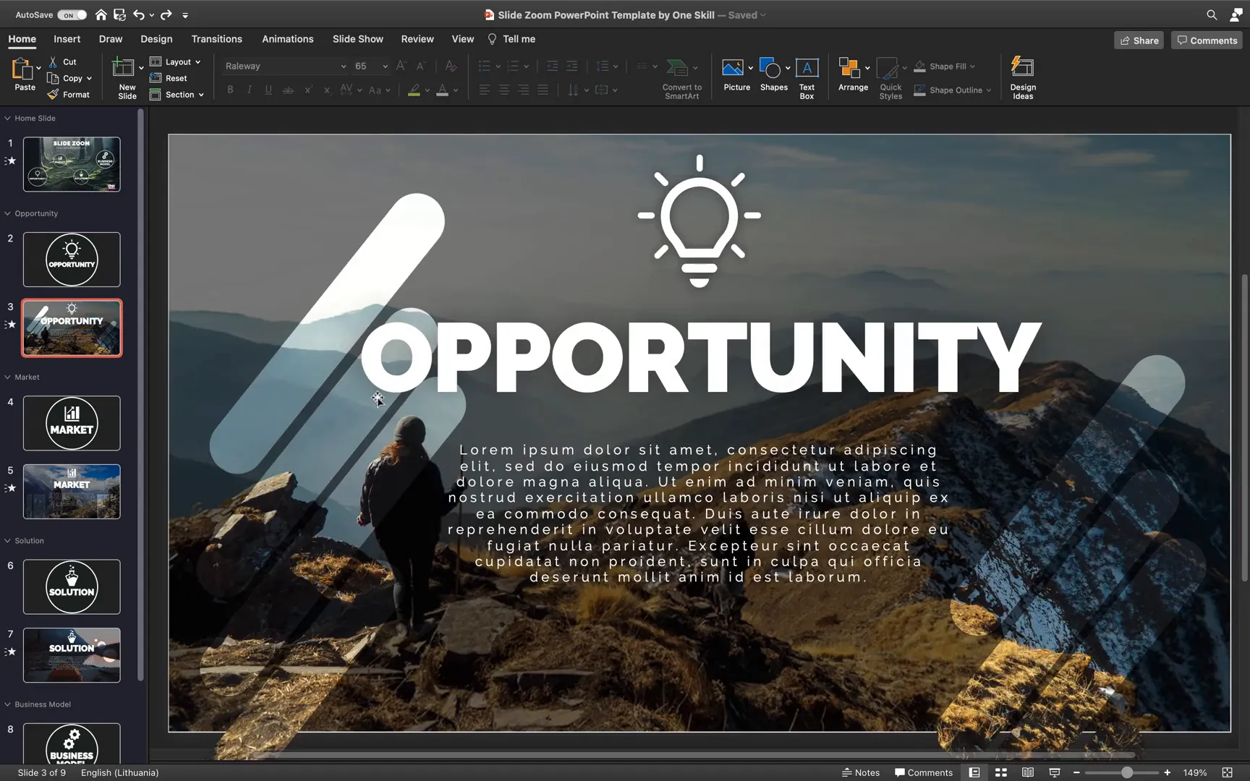Collapse the Home Slide section

7,118
